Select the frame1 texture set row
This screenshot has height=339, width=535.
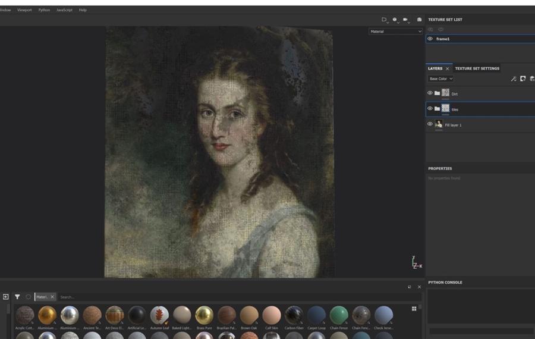point(480,39)
